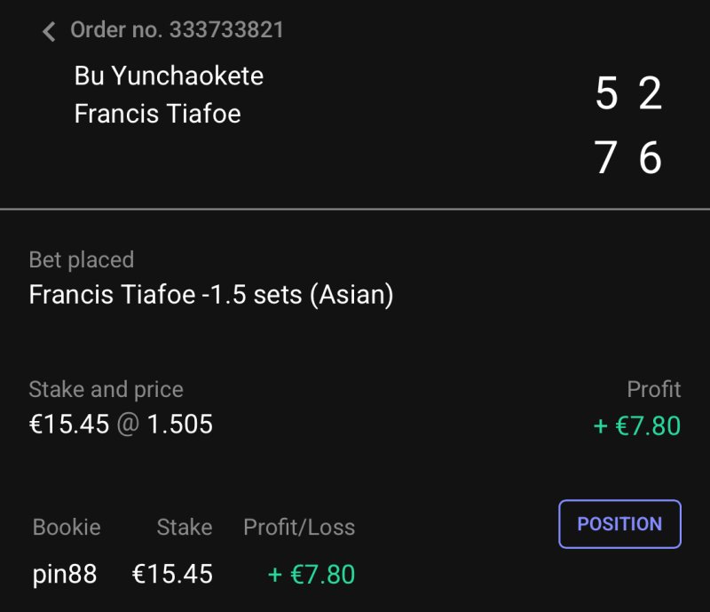Click the back arrow chevron icon

[49, 31]
